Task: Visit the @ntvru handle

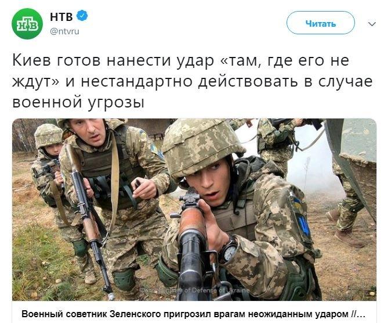Action: point(64,31)
